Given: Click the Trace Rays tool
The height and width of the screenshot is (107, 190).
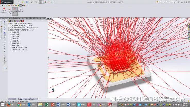Looking at the screenshot, I should (x=10, y=11).
